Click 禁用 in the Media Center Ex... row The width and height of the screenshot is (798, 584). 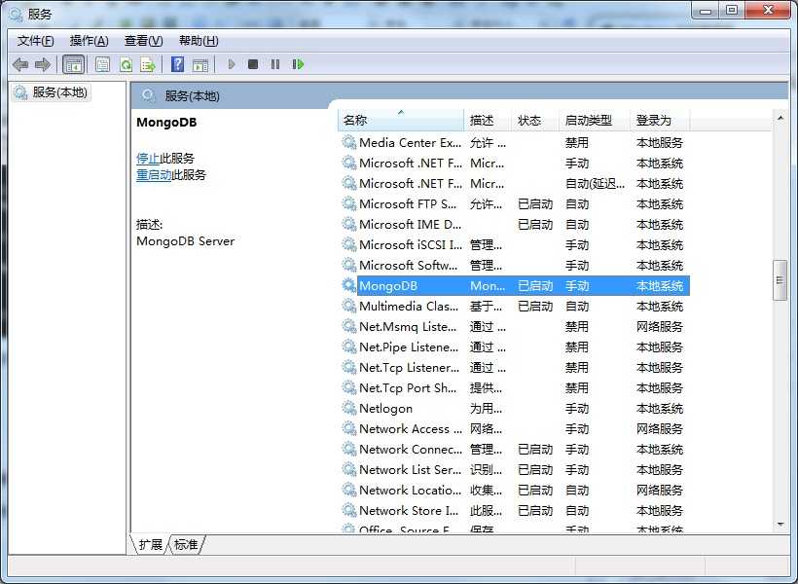coord(577,142)
